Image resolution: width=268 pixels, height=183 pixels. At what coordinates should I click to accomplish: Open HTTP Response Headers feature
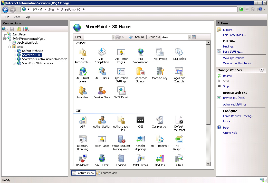(179, 143)
